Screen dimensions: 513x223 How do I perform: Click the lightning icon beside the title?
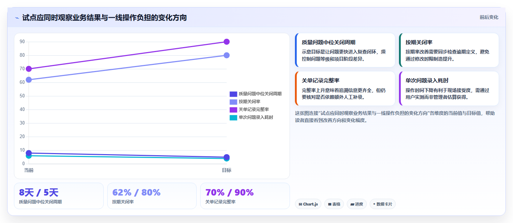[17, 17]
